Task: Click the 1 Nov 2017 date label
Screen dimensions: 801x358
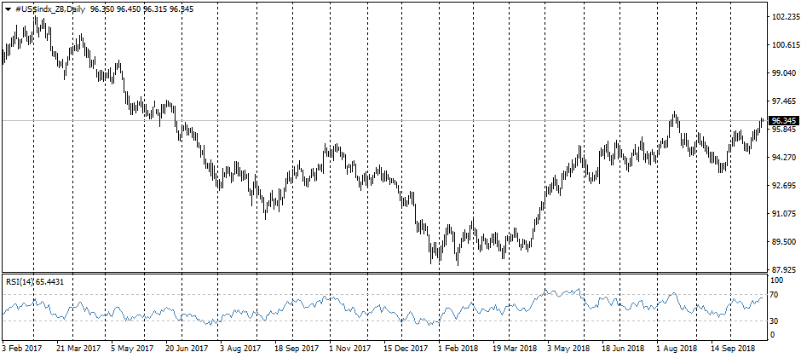Action: tap(349, 349)
